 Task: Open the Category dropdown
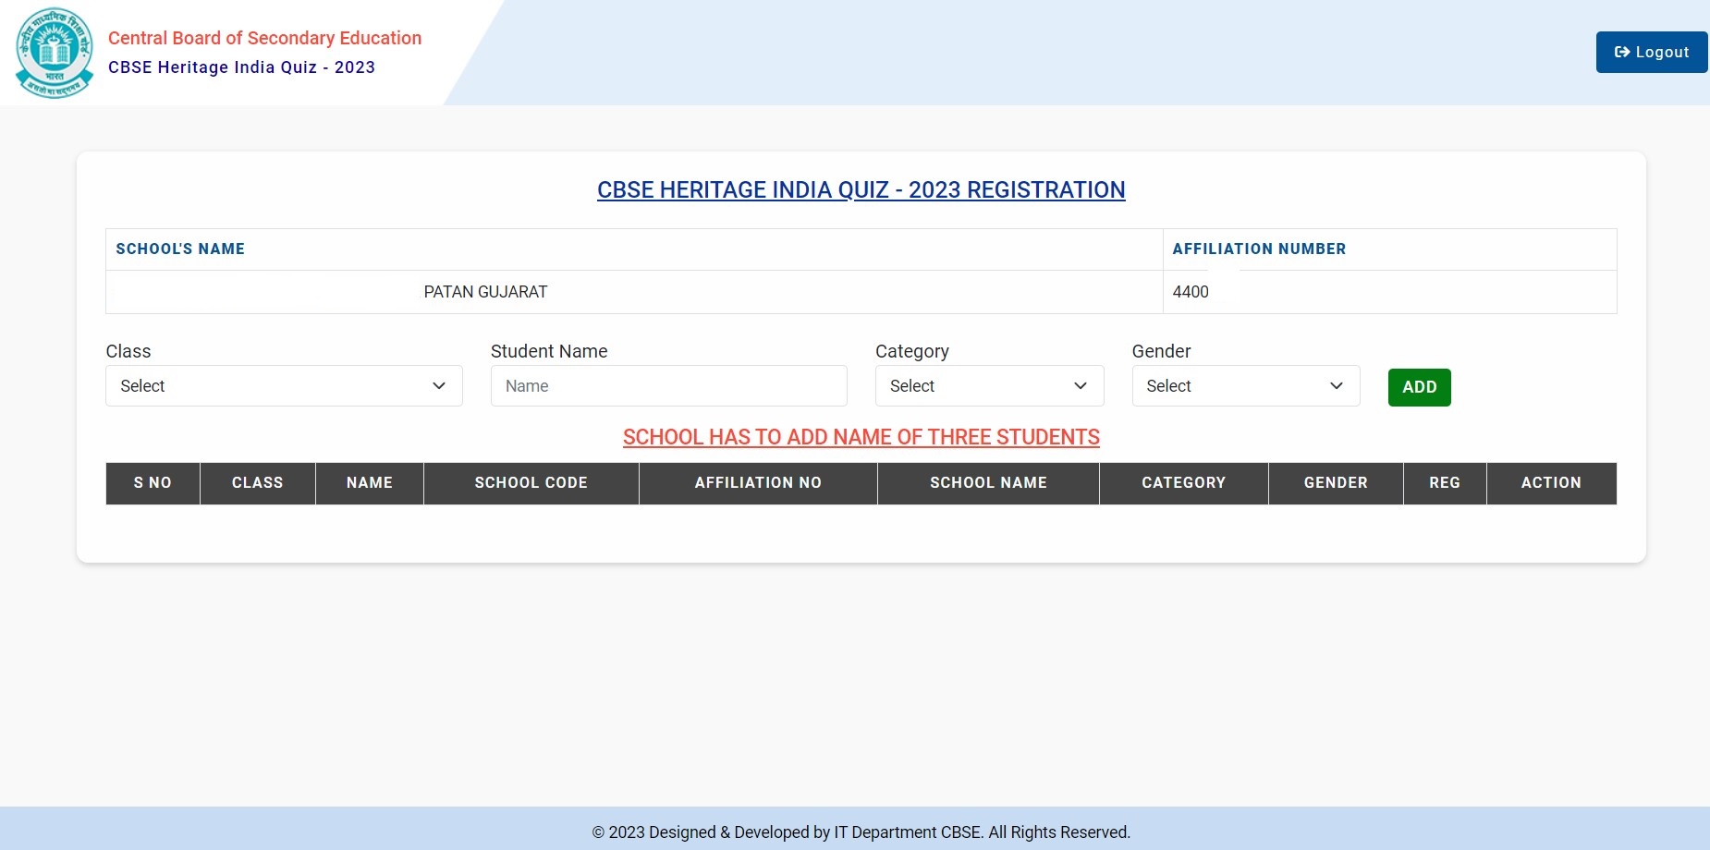click(989, 385)
